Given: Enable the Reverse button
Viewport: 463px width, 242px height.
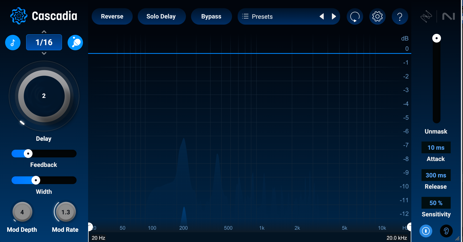Looking at the screenshot, I should coord(112,16).
